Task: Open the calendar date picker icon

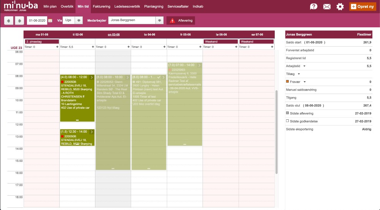Action: tap(50, 20)
